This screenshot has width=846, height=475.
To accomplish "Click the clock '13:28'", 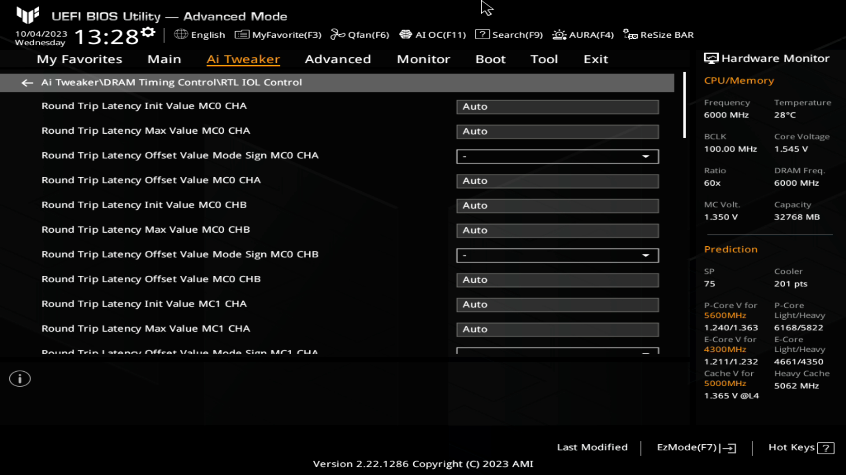I will coord(106,37).
